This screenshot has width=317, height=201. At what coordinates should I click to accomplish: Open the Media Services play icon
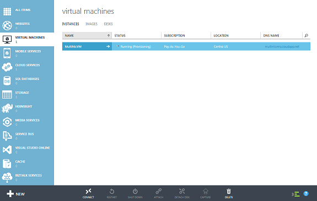pos(7,122)
